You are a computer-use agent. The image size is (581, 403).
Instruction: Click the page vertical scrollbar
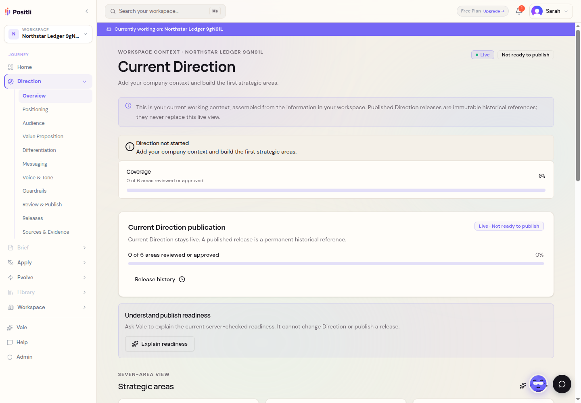[578, 106]
